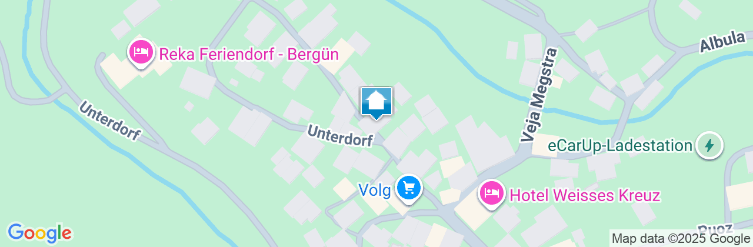
Task: Click the Volg store name label
Action: pyautogui.click(x=375, y=190)
